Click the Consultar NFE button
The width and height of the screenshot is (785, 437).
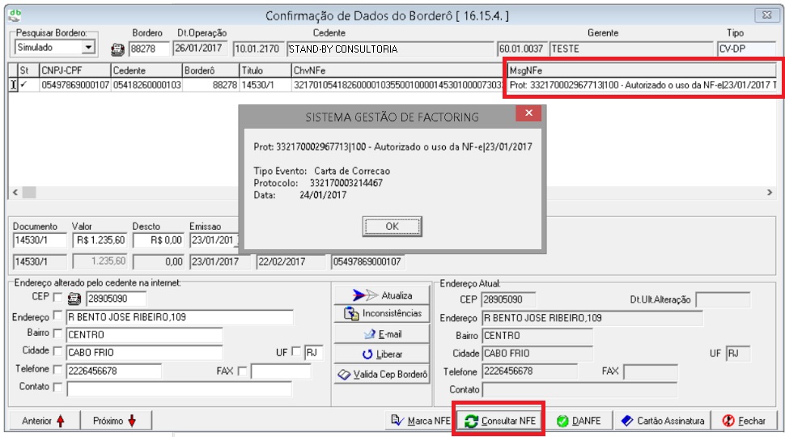tap(499, 421)
